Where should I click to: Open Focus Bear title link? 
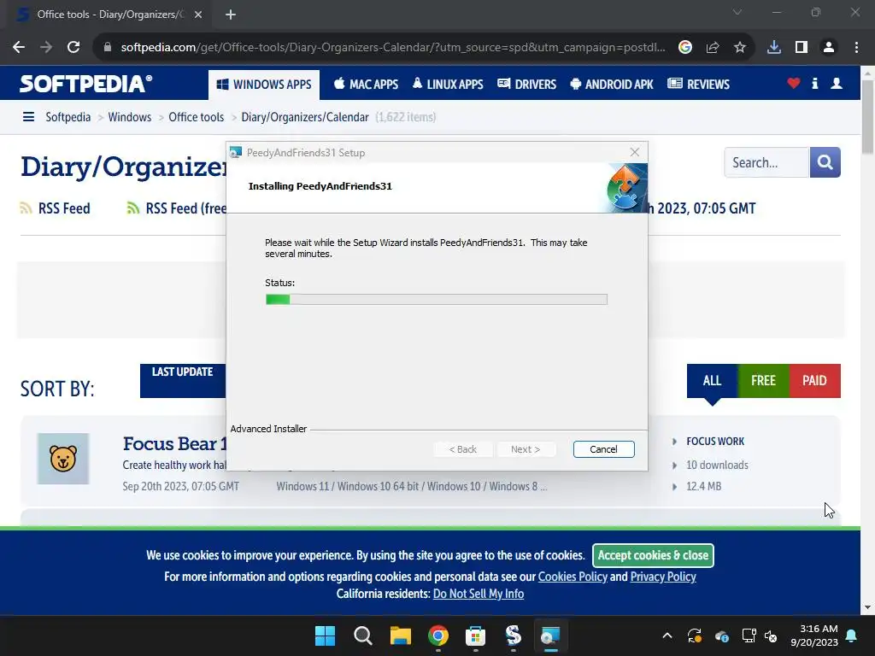174,443
